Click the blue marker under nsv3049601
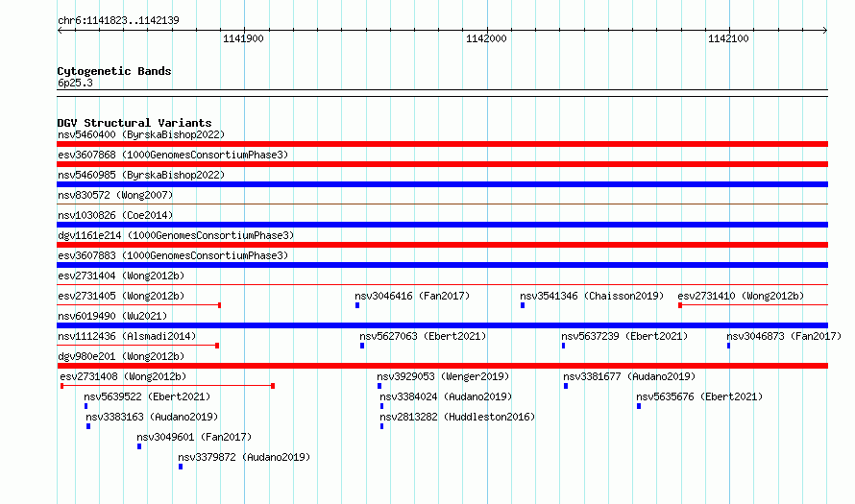 coord(139,446)
